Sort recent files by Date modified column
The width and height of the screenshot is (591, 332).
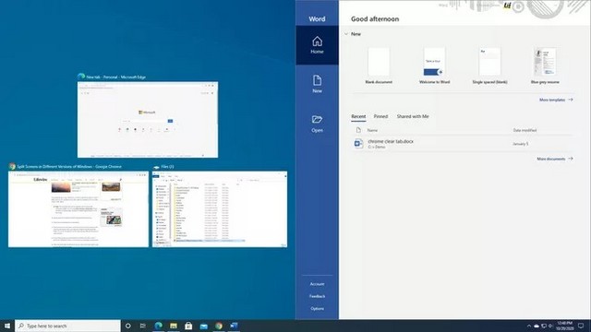525,130
